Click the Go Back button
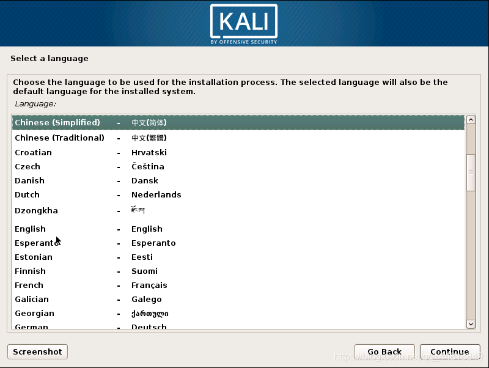This screenshot has height=368, width=489. pos(384,351)
